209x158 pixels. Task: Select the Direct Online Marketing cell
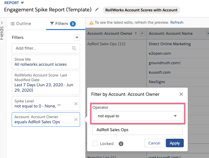170,44
